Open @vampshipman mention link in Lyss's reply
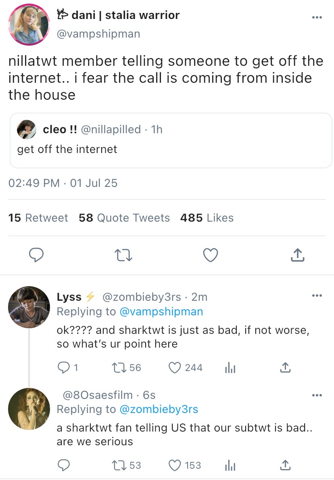 pos(161,311)
